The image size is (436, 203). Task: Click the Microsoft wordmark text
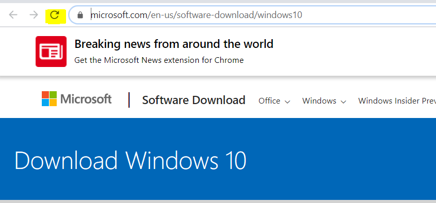point(86,99)
